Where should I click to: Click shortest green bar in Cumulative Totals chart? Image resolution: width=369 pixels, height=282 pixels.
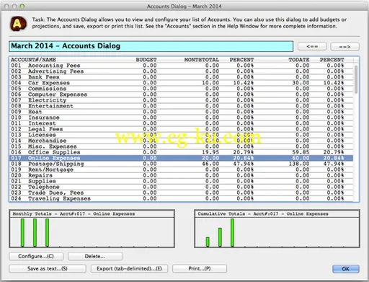coord(208,242)
